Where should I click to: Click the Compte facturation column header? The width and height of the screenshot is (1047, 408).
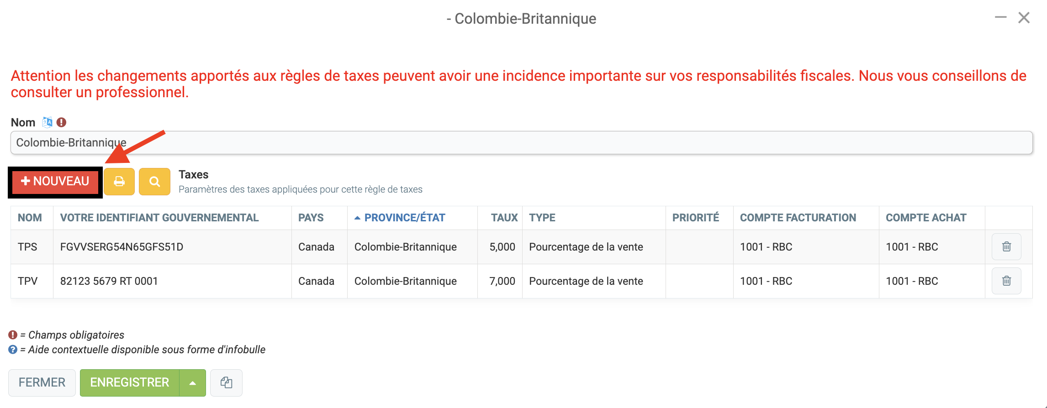tap(798, 218)
